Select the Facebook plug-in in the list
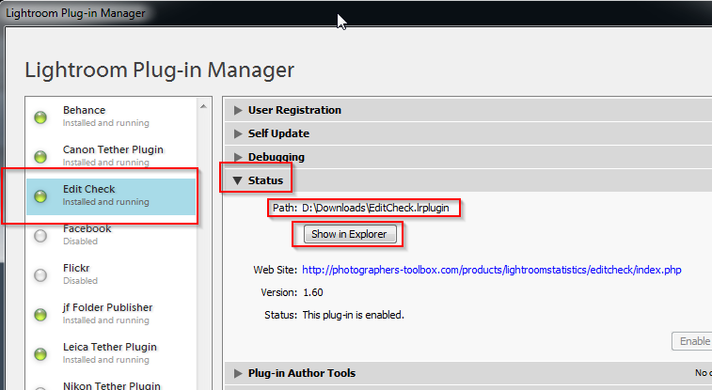Screen dimensions: 712x390 coord(87,234)
